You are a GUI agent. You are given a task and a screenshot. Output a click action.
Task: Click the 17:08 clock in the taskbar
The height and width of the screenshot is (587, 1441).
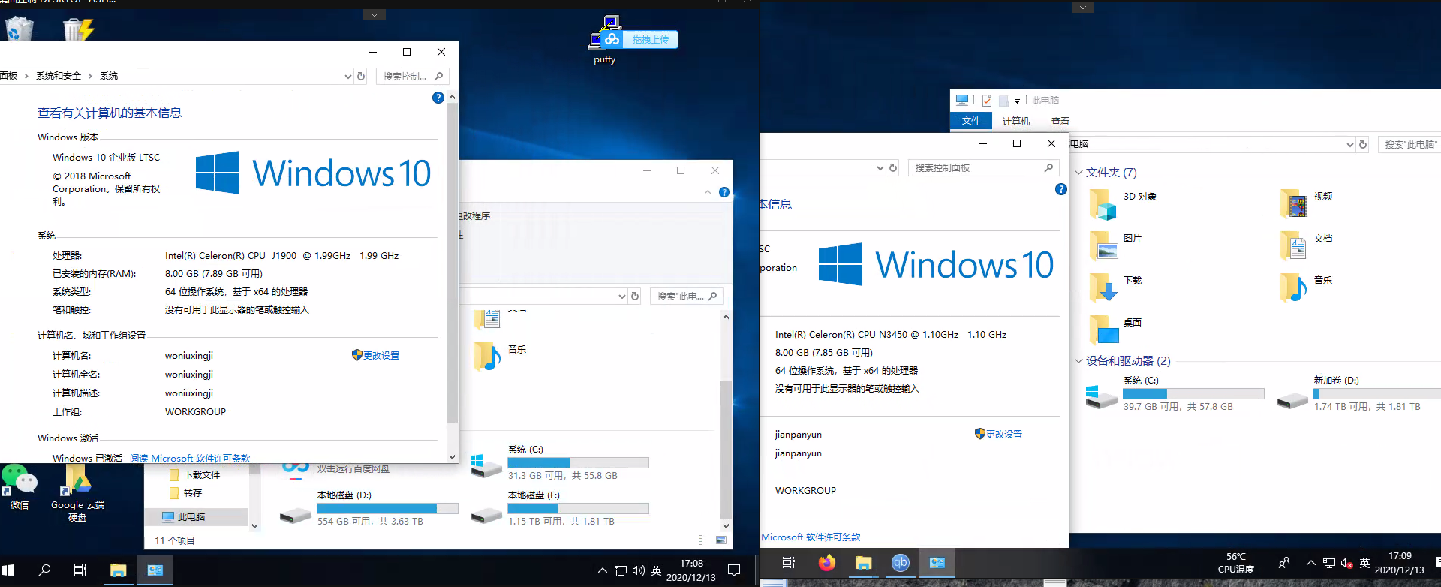tap(691, 570)
